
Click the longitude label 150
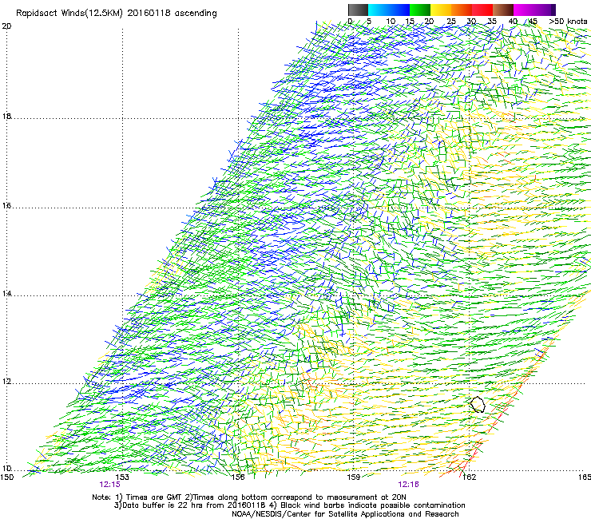[6, 477]
